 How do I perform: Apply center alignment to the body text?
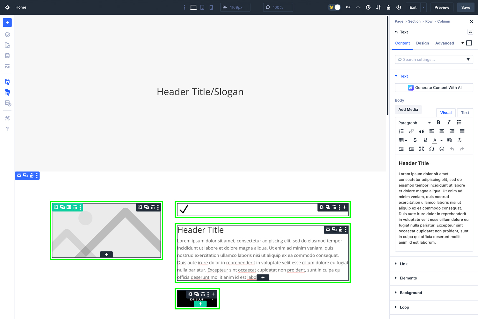[x=442, y=131]
